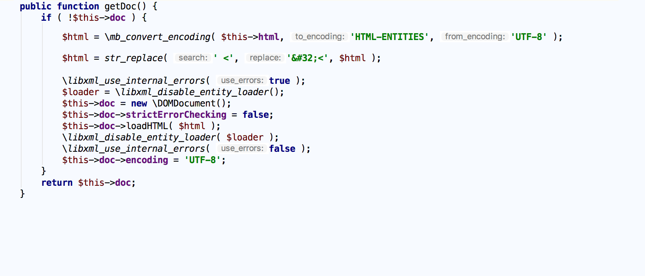Viewport: 645px width, 276px height.
Task: Click the '&#32;<' string literal
Action: (x=307, y=58)
